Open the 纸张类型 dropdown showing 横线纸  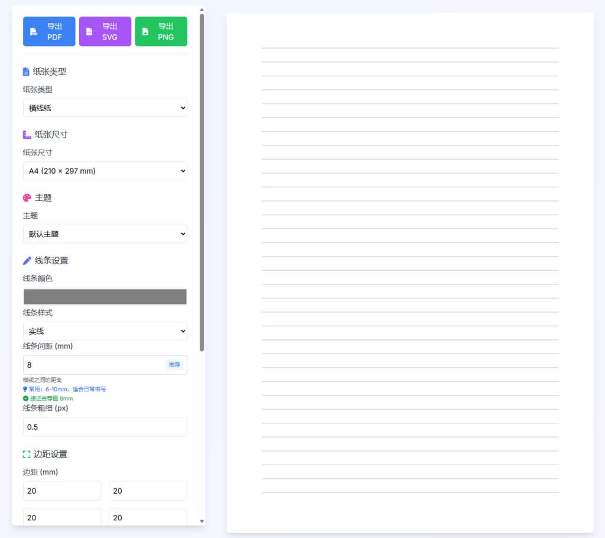coord(105,108)
